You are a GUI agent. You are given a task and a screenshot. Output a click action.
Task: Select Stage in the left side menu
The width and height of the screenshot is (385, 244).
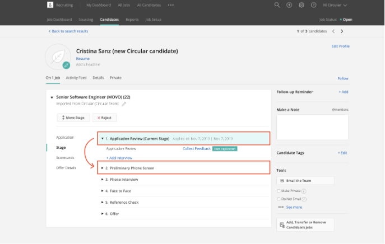61,148
